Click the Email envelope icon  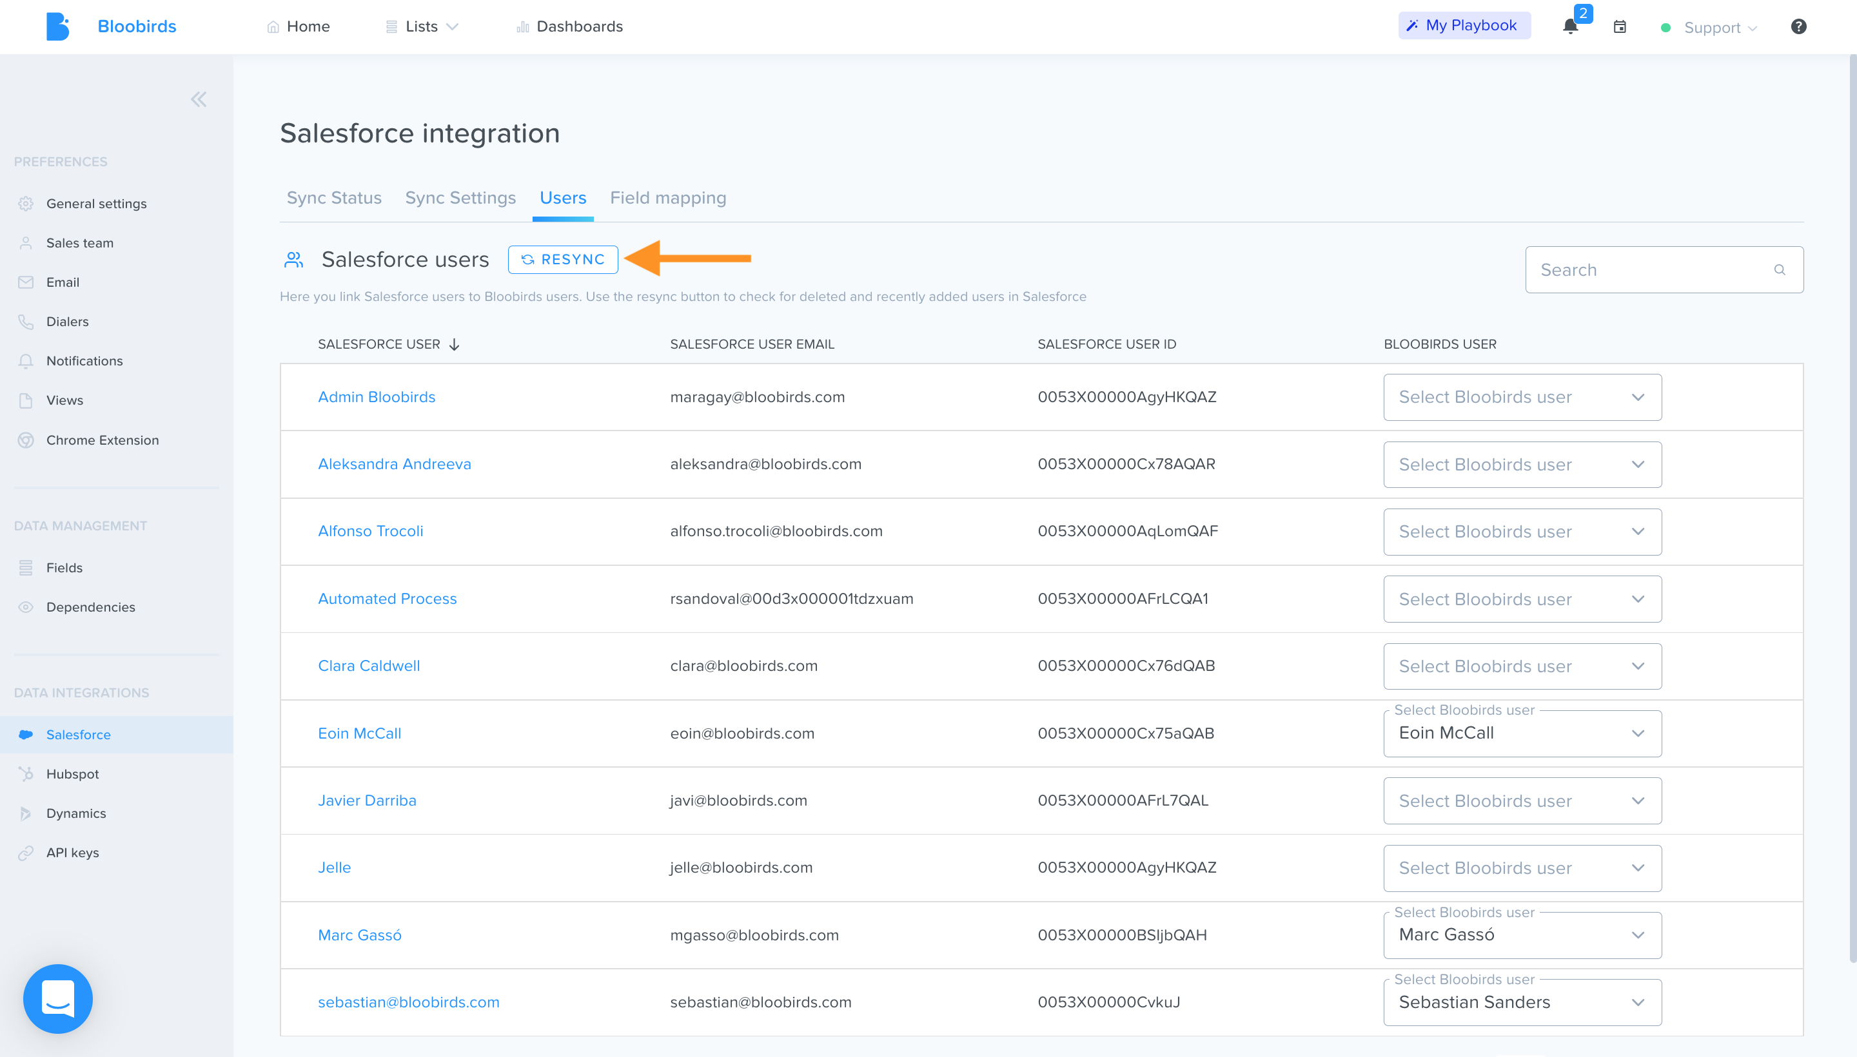click(x=26, y=282)
